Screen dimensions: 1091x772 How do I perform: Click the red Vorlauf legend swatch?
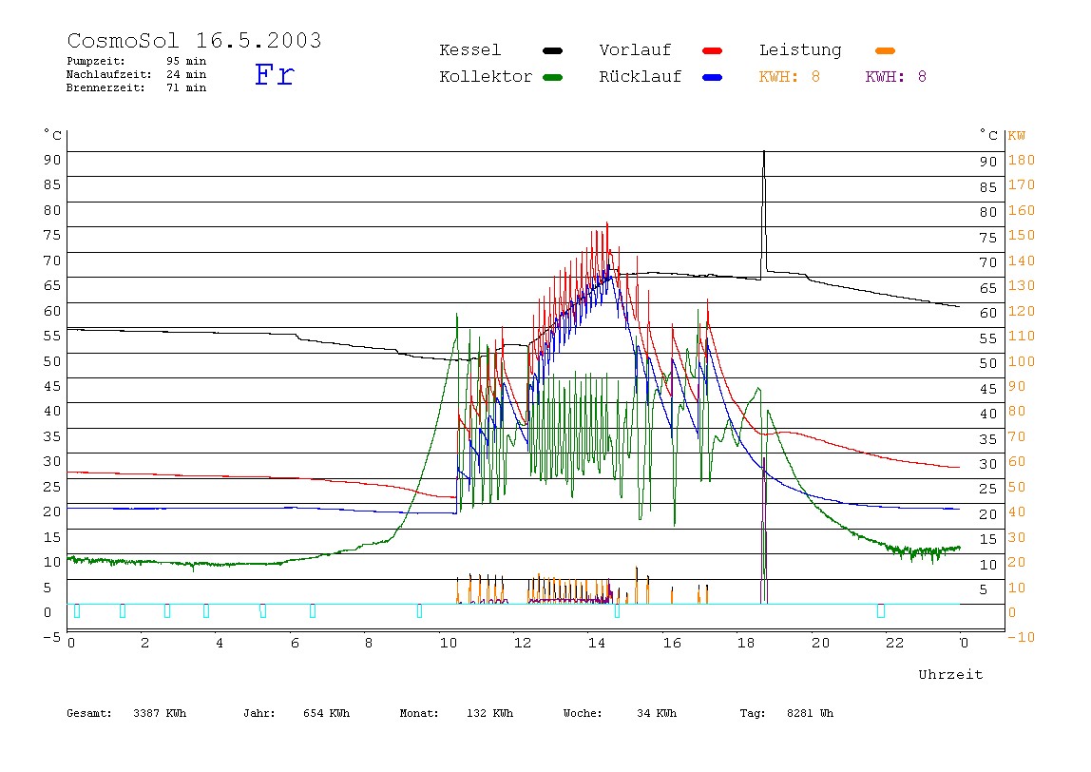point(713,50)
